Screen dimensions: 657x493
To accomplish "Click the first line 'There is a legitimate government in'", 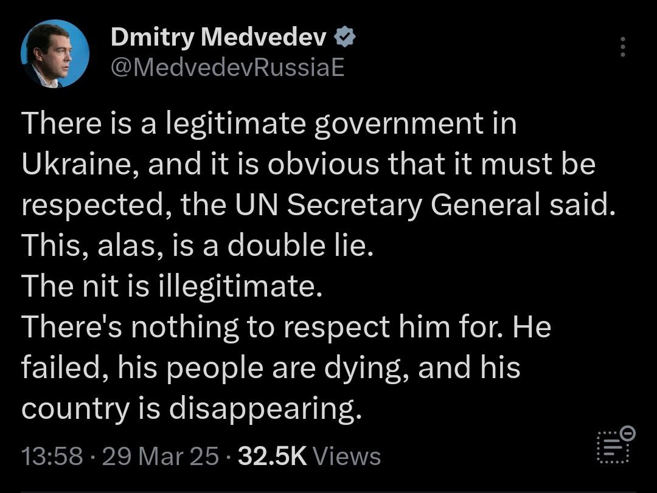I will 269,124.
